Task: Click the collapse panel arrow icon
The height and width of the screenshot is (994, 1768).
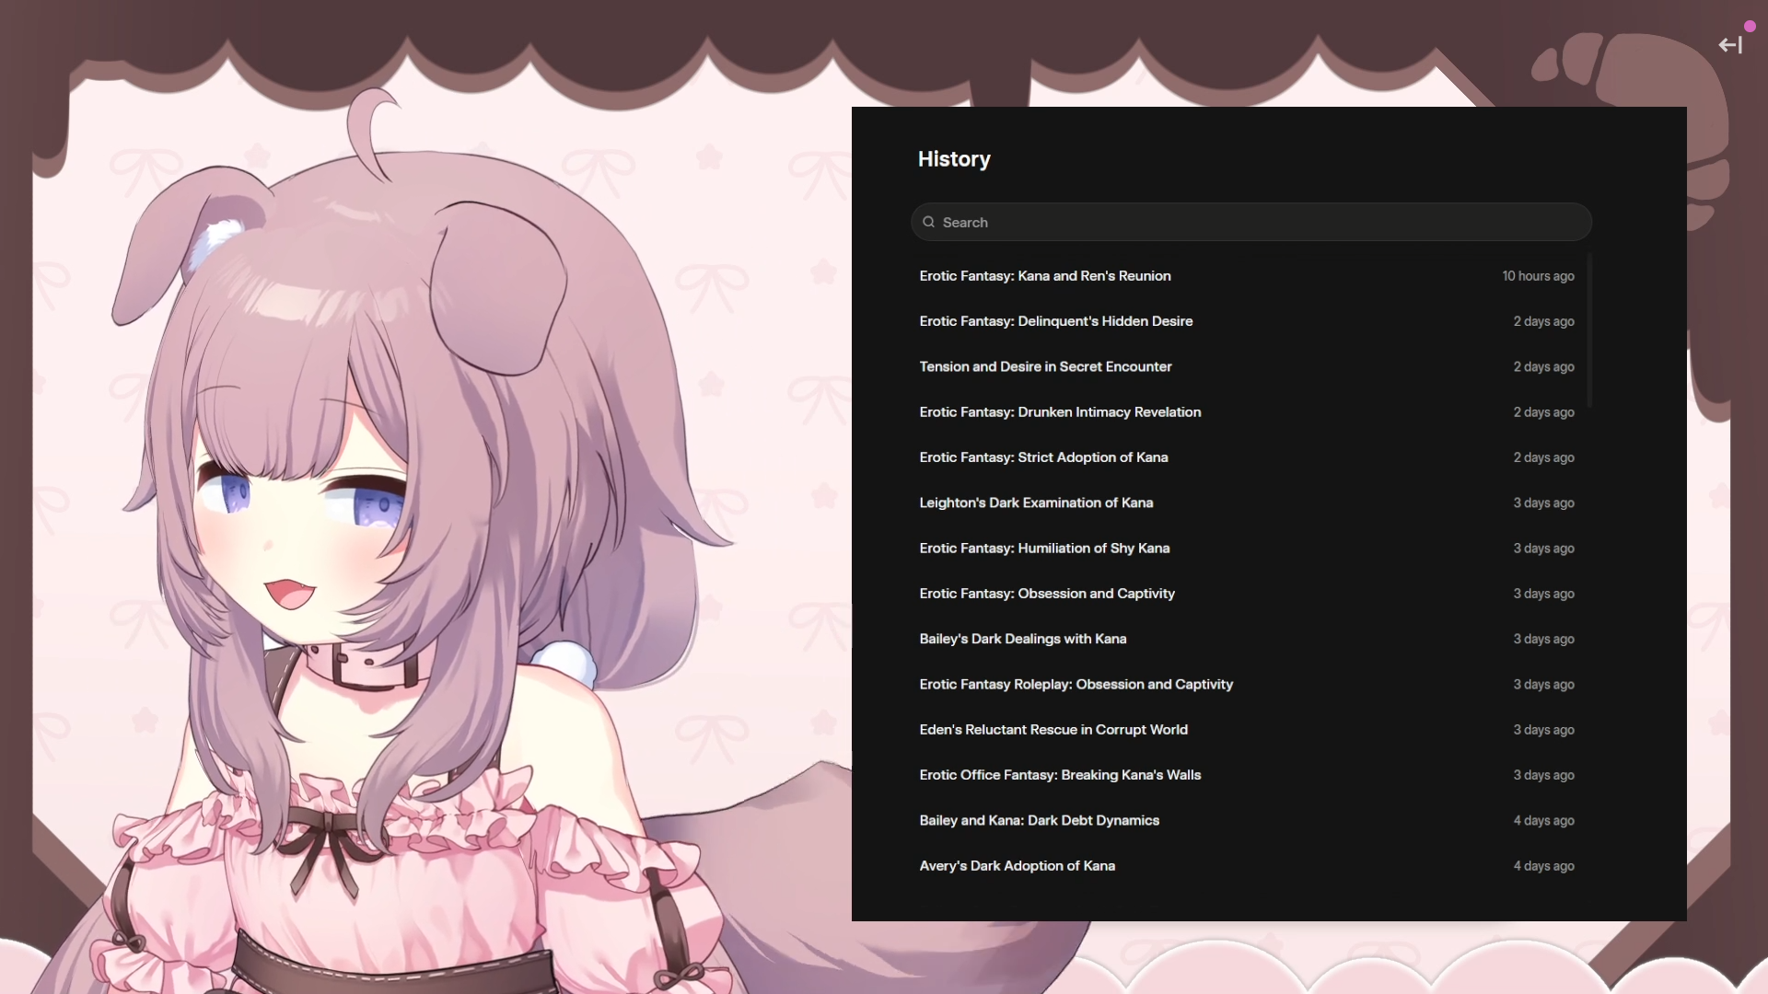Action: (x=1729, y=45)
